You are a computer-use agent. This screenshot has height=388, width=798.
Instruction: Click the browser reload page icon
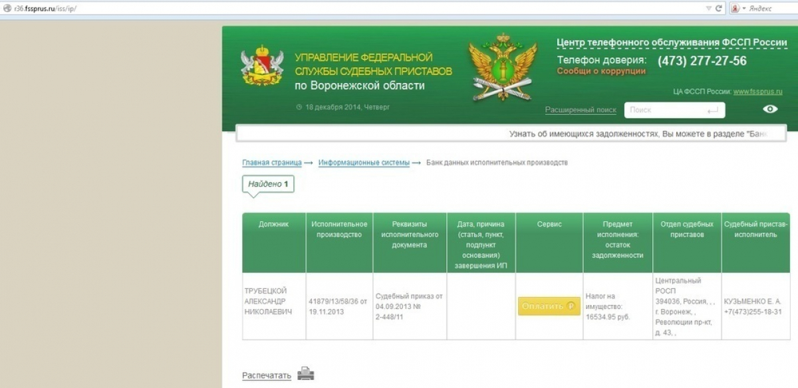click(719, 8)
